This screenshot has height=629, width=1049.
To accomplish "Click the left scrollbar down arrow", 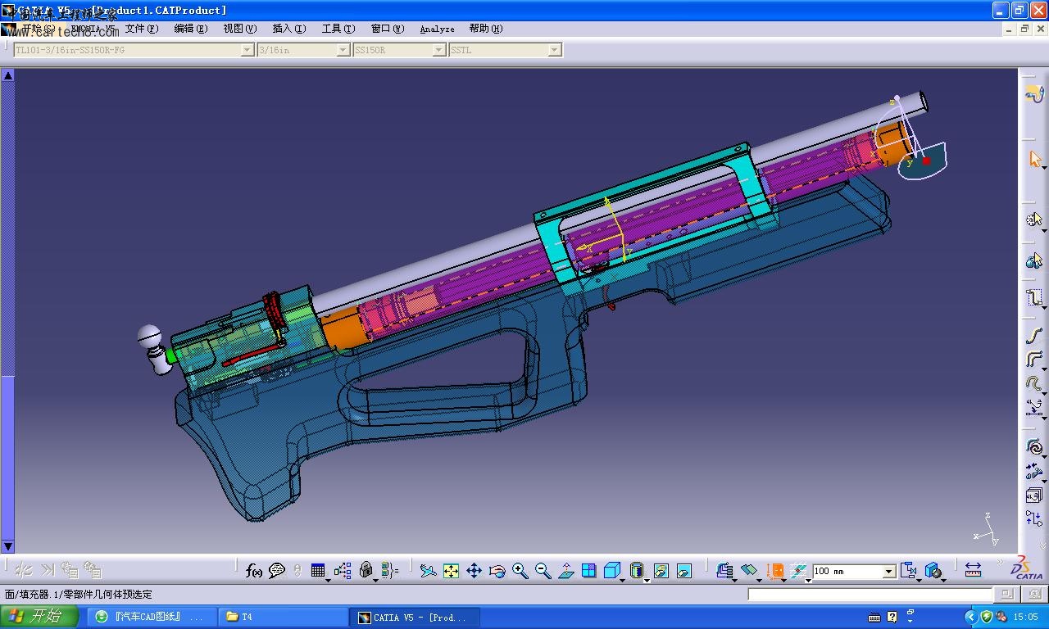I will pos(8,546).
